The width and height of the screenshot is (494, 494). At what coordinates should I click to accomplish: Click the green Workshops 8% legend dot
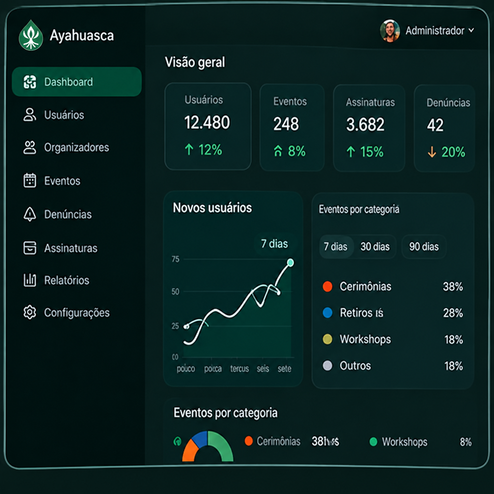[373, 442]
